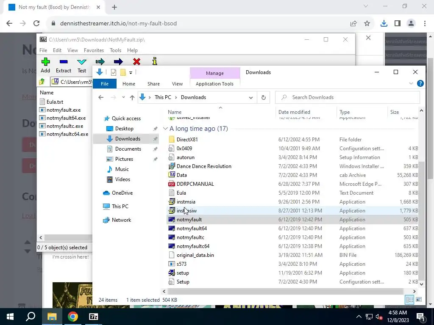Reload the itch.io page

click(x=36, y=24)
